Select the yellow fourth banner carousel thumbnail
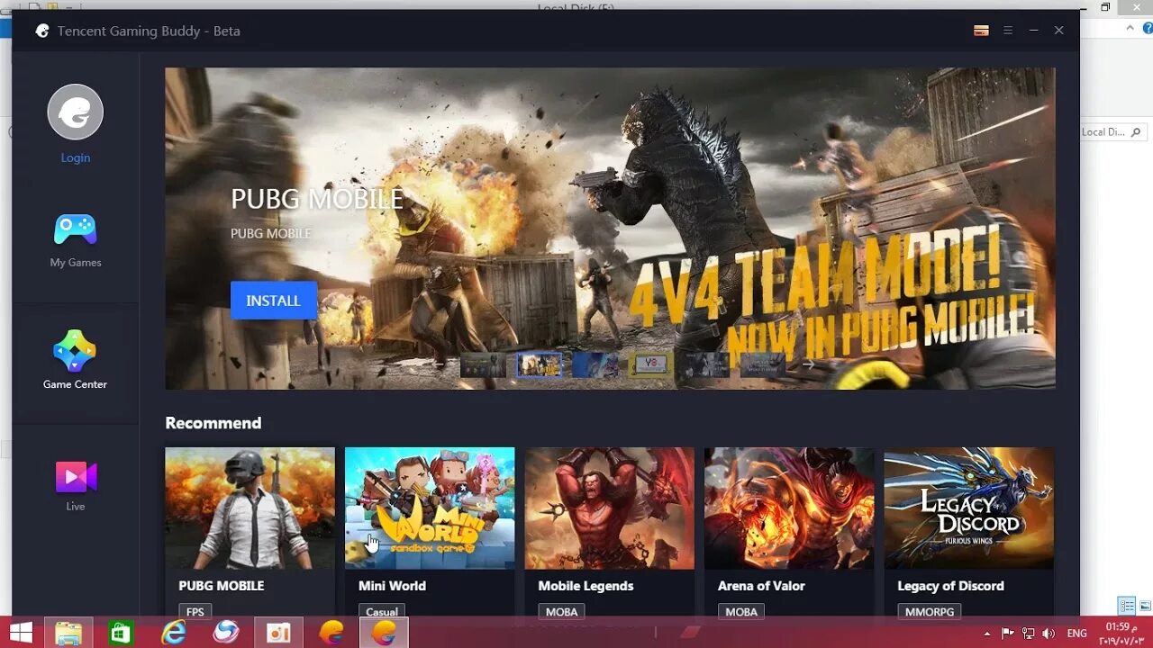Screen dimensions: 1153x648 650,364
